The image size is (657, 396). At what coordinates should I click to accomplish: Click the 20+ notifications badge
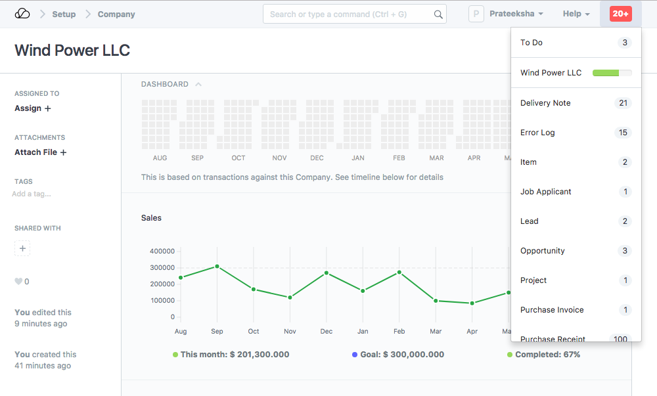tap(620, 14)
